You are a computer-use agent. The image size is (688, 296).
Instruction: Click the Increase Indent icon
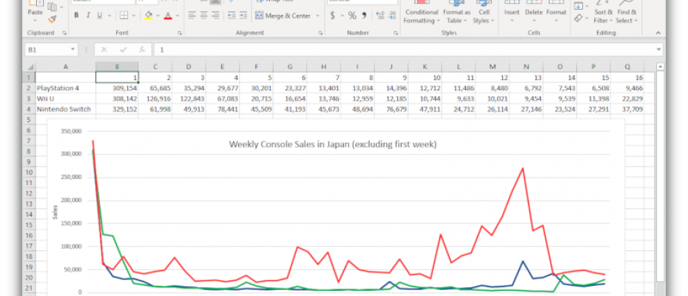[x=243, y=16]
